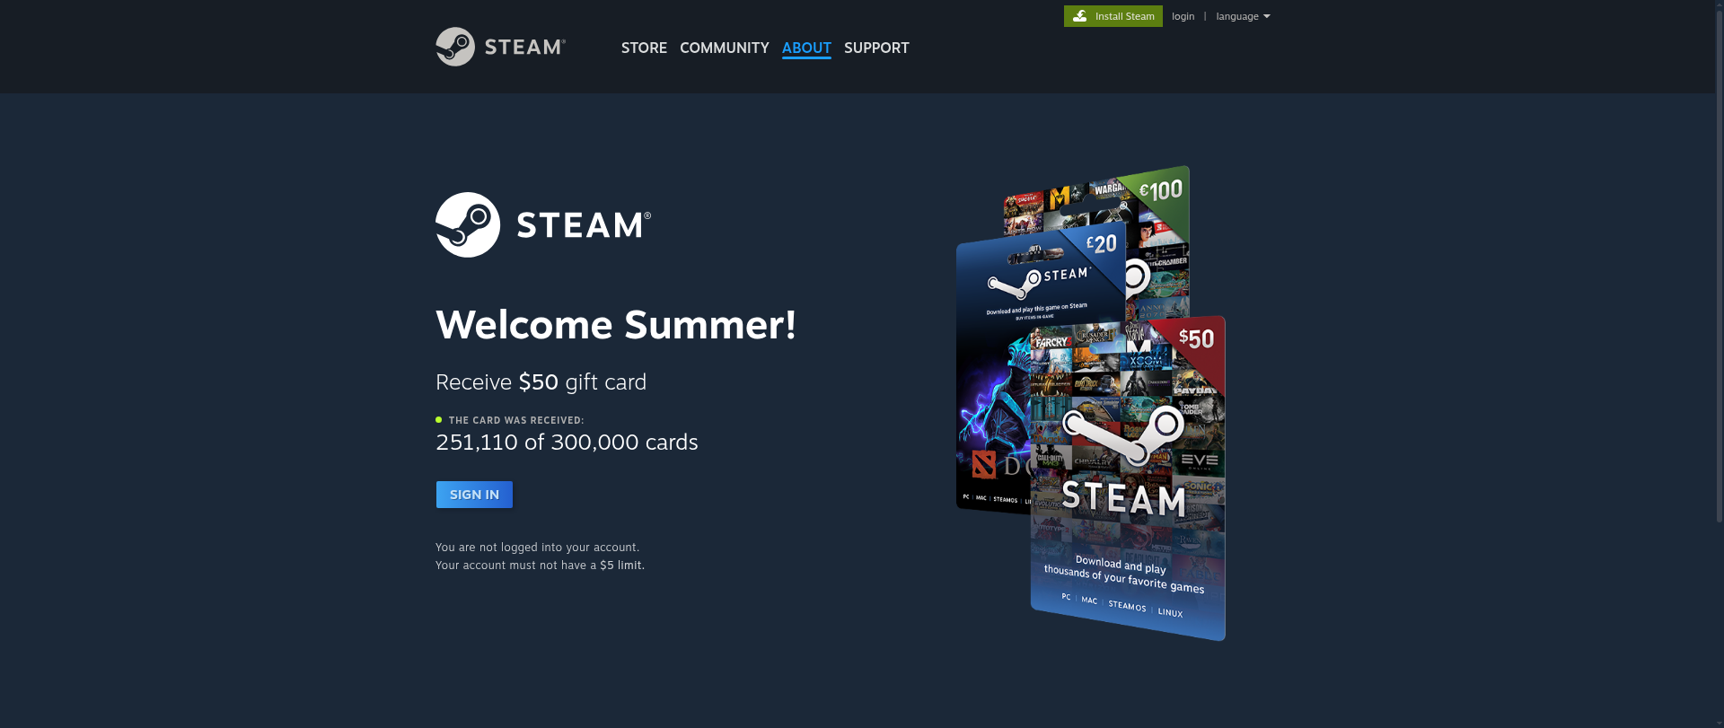
Task: Click the Steam logo in the header
Action: [x=500, y=47]
